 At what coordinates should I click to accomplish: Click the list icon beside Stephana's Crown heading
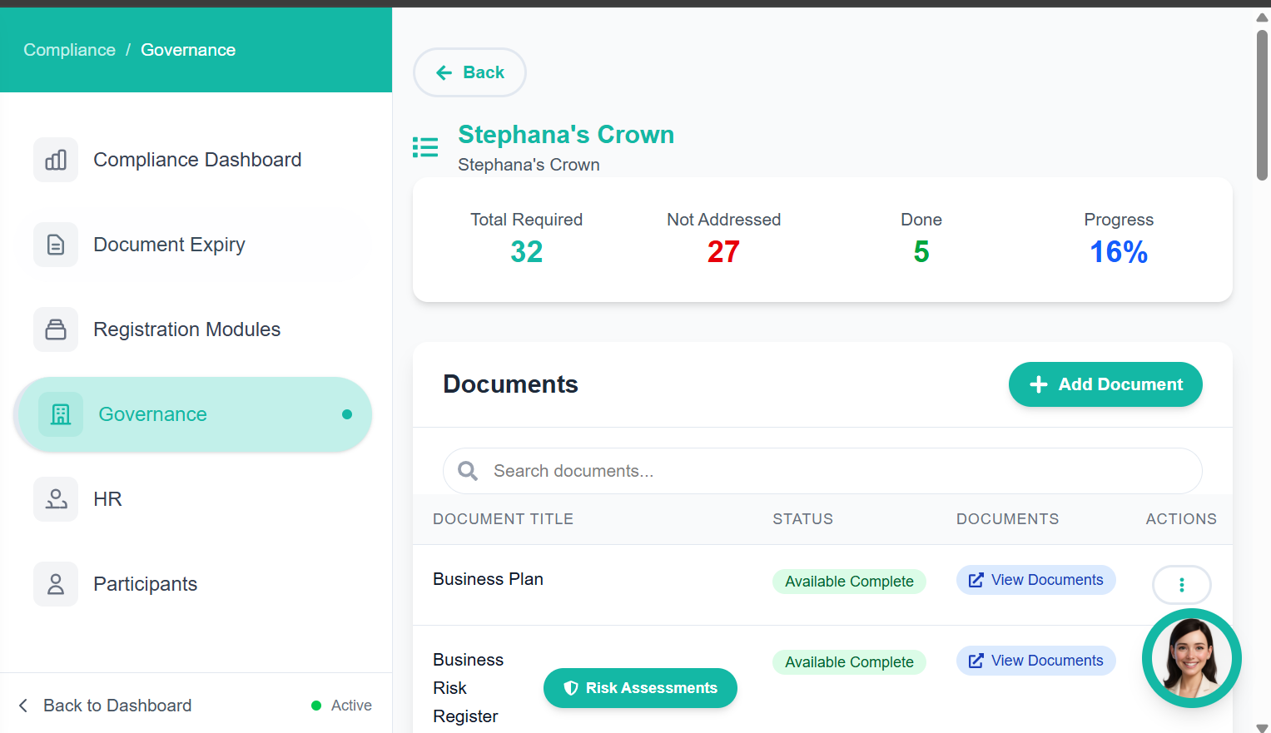(x=425, y=146)
